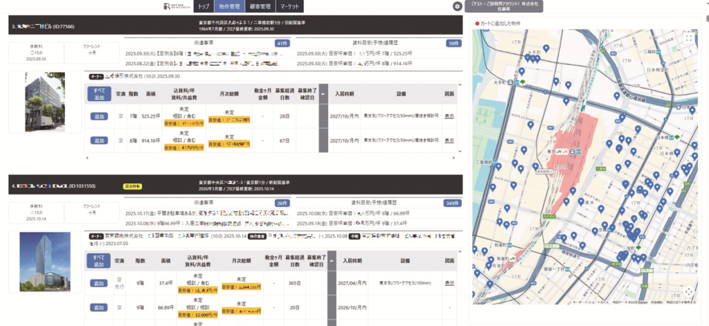Click the Otemachi station icon on map
This screenshot has width=709, height=326.
tap(509, 82)
